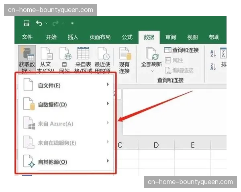241x192 pixels.
Task: Click the Azure Windows-logo file icon
Action: tap(29, 123)
